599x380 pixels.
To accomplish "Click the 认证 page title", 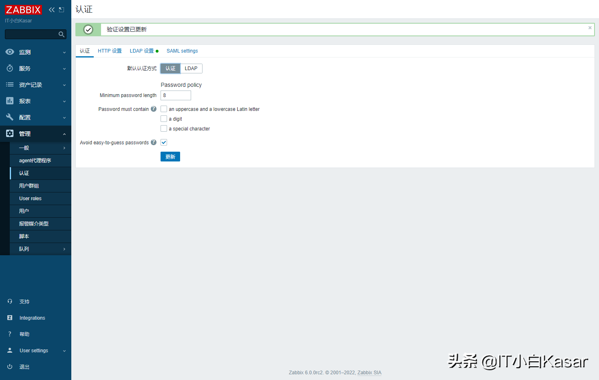I will [84, 9].
